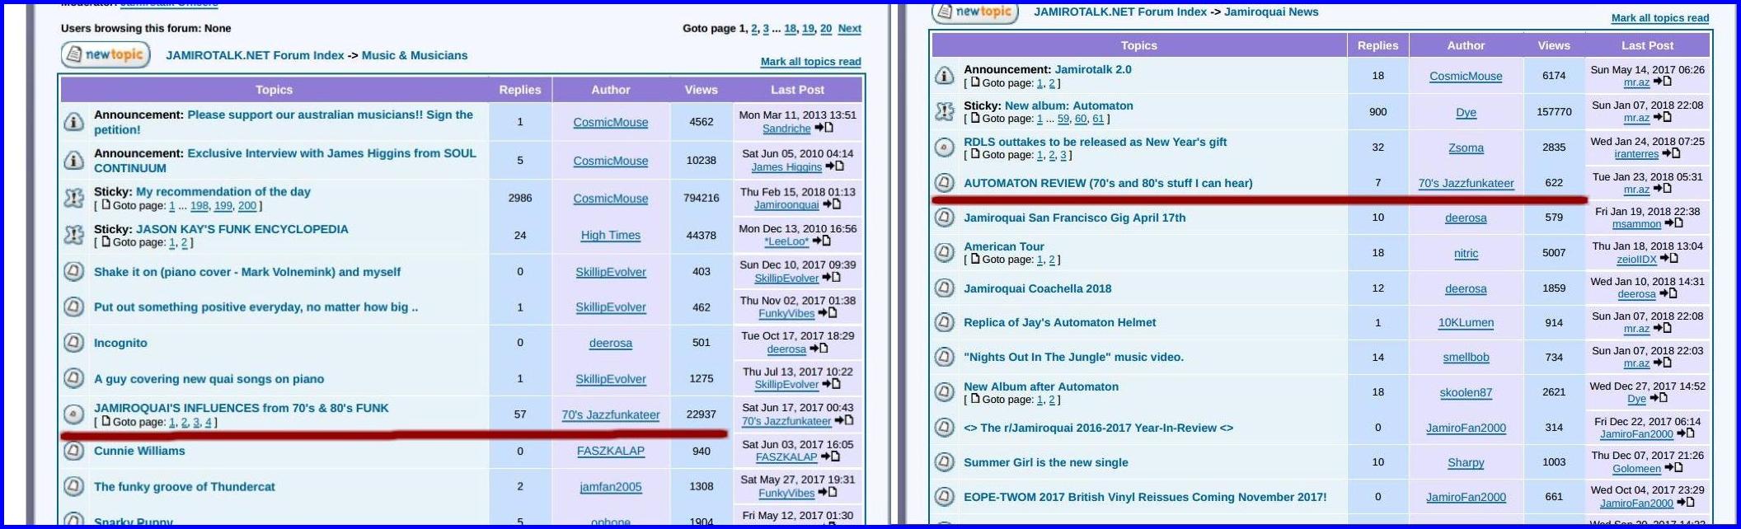Open page 61 of New album: Automaton

tap(1098, 119)
